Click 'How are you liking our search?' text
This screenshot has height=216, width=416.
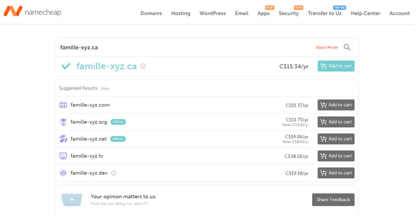pos(119,203)
